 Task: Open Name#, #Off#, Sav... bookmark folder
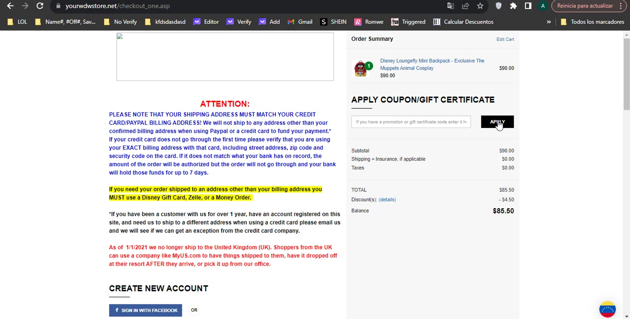tap(65, 22)
